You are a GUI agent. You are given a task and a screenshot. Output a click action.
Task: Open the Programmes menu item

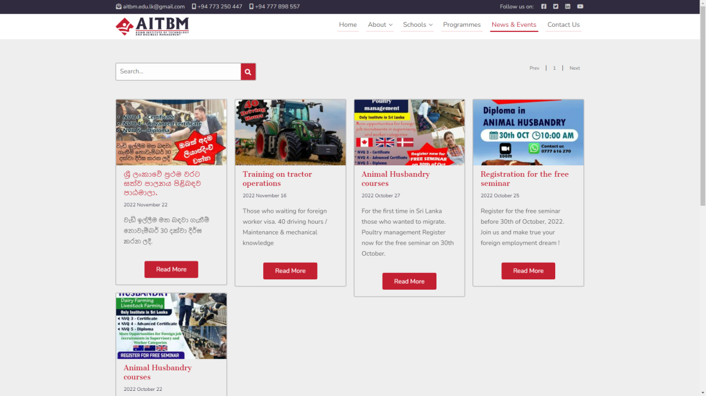coord(461,25)
